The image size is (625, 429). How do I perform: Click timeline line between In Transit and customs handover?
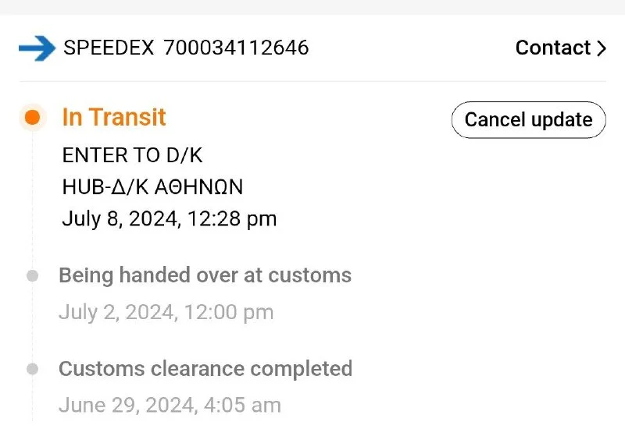coord(32,203)
